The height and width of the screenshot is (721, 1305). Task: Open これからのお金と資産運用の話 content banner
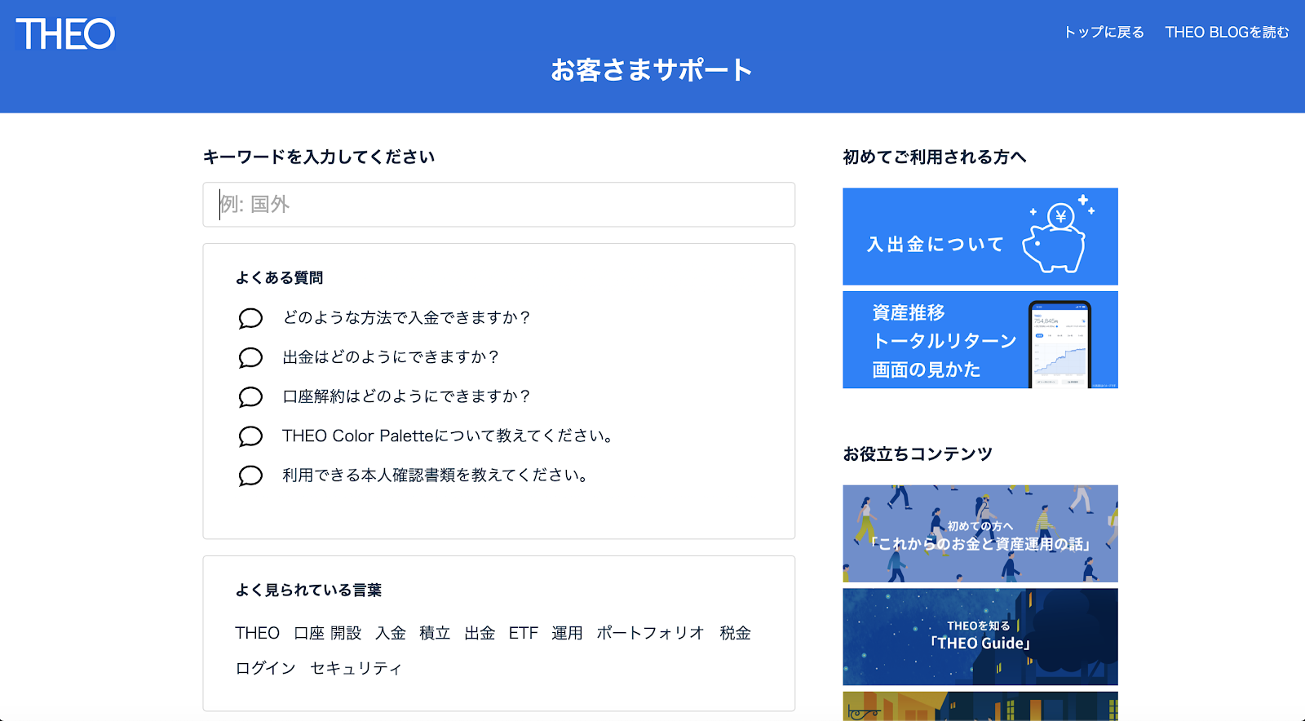[980, 533]
